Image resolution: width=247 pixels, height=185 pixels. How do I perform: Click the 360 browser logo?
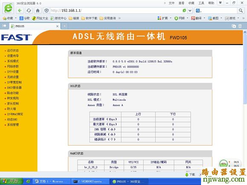[x=8, y=8]
